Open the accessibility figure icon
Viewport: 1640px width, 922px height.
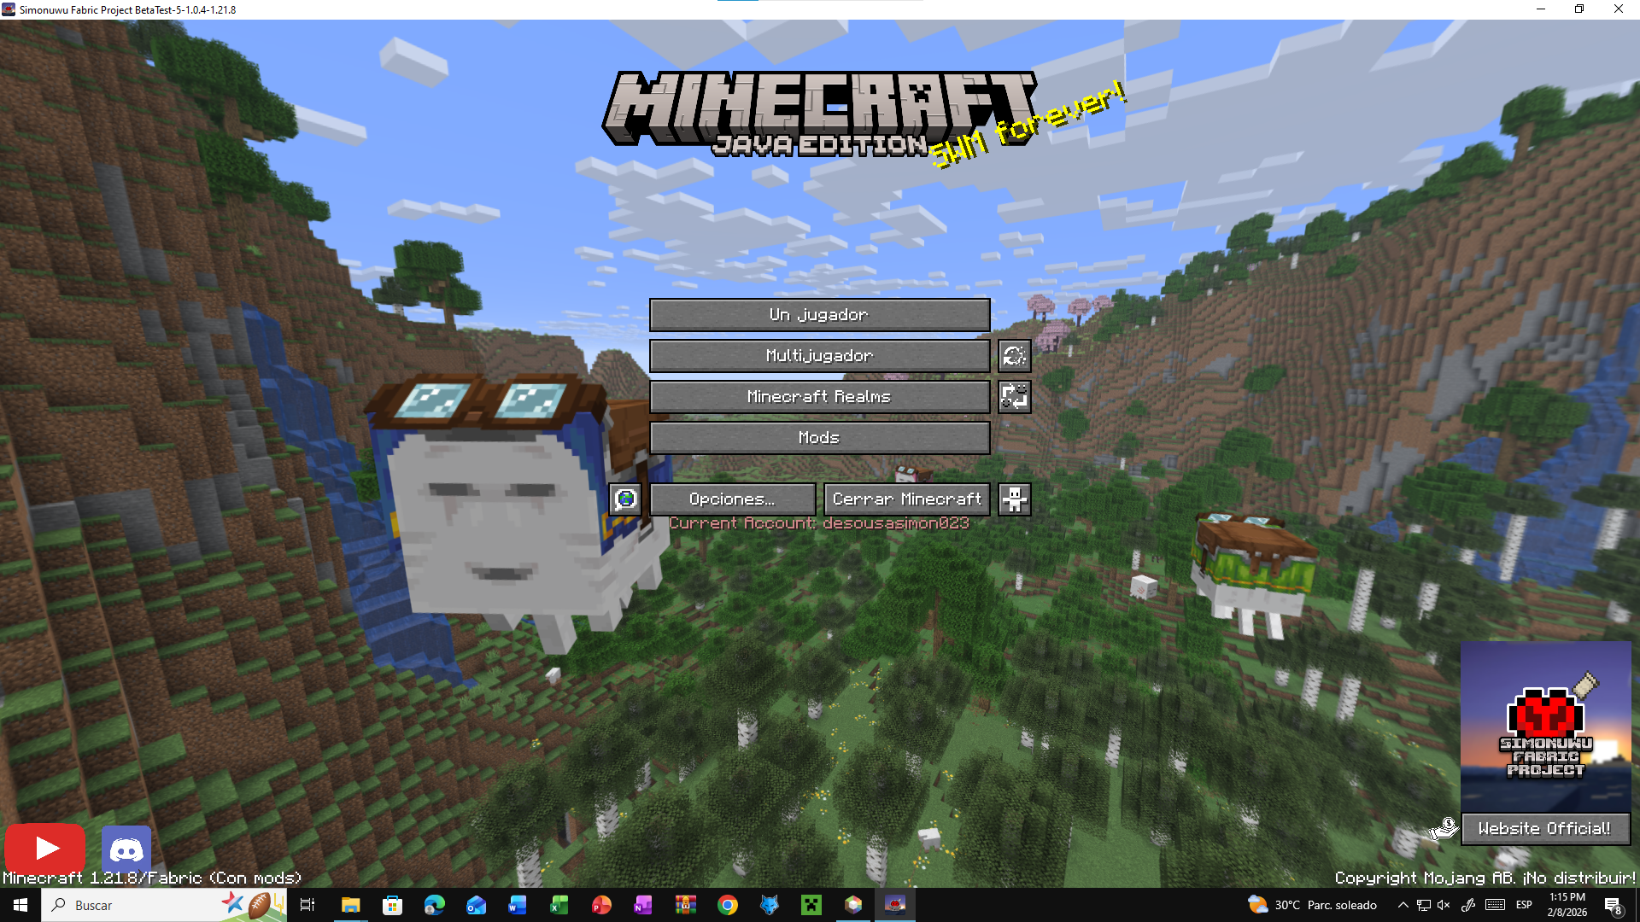(x=1015, y=499)
